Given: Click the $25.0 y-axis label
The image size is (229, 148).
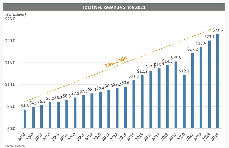Looking at the screenshot, I should click(10, 19).
